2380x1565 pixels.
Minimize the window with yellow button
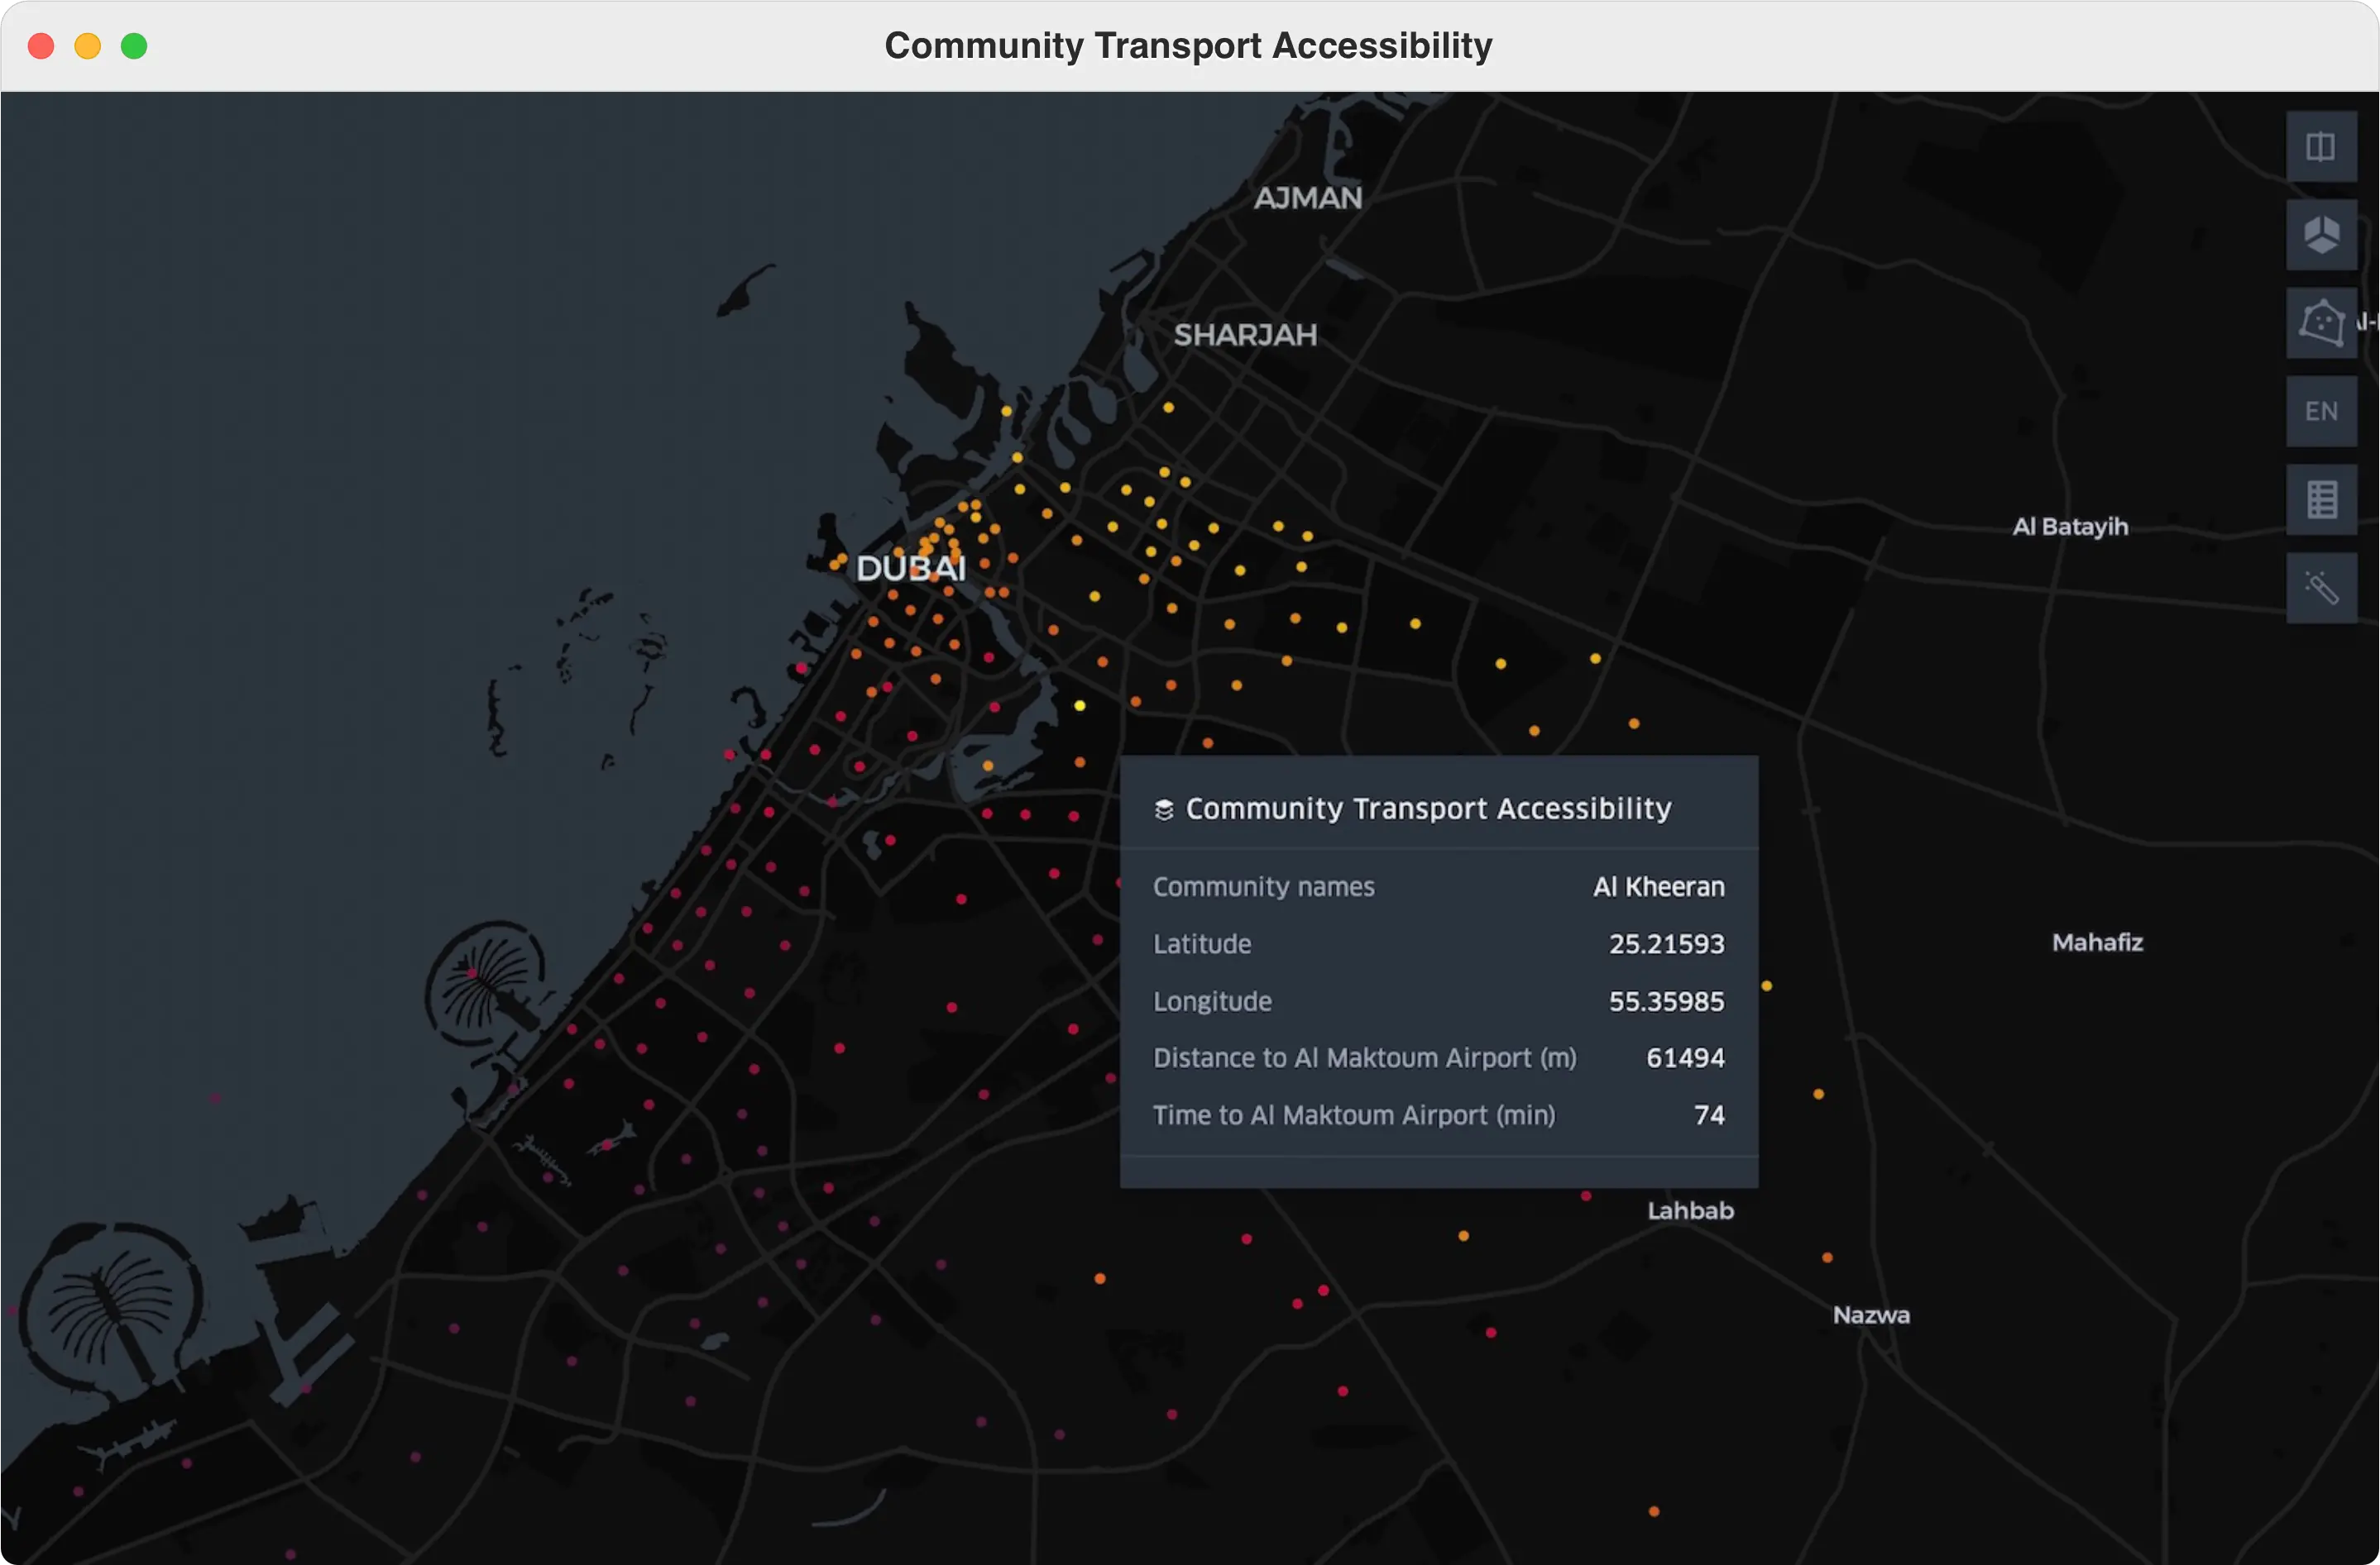point(88,46)
